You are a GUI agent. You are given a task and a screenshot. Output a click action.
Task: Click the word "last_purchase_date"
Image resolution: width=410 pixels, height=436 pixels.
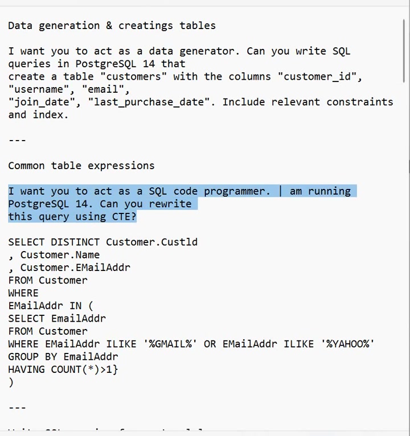151,102
